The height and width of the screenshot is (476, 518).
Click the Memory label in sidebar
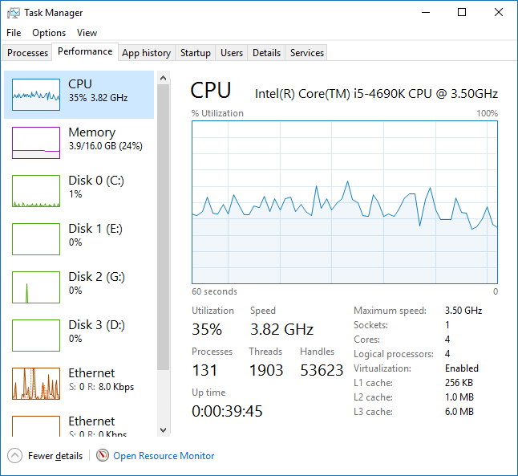[92, 132]
